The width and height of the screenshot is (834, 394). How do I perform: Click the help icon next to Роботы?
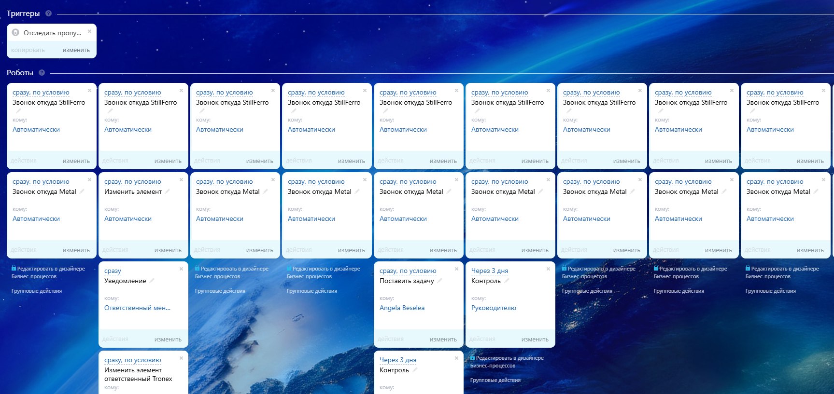point(42,73)
